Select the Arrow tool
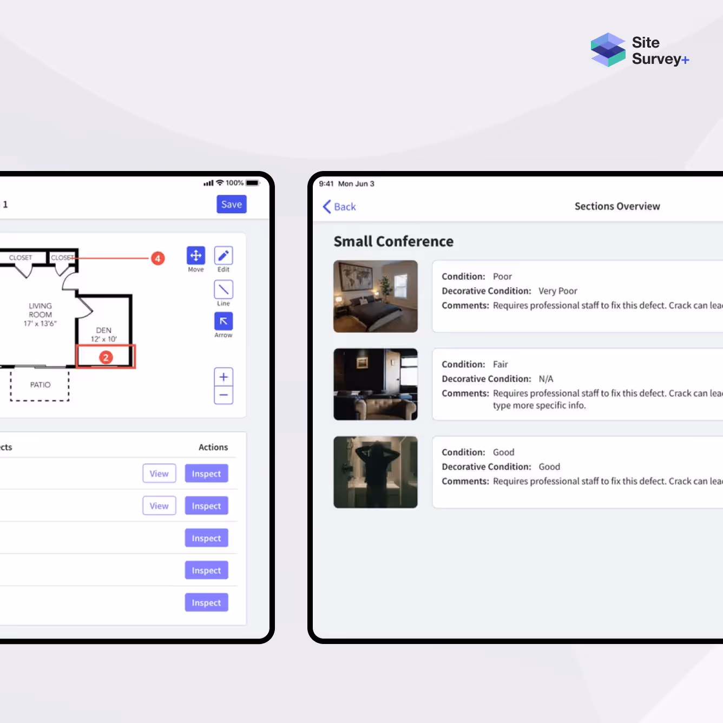 coord(224,321)
